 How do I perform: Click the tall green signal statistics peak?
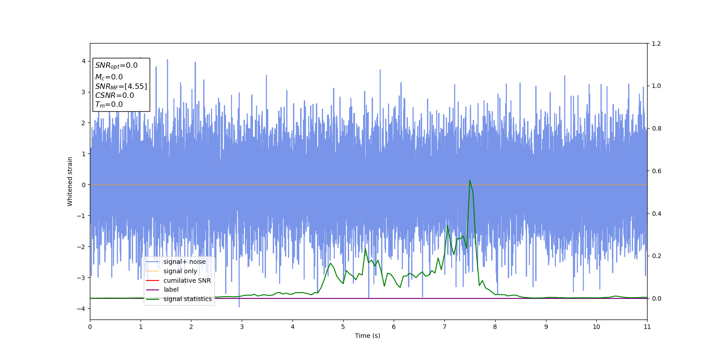[470, 180]
